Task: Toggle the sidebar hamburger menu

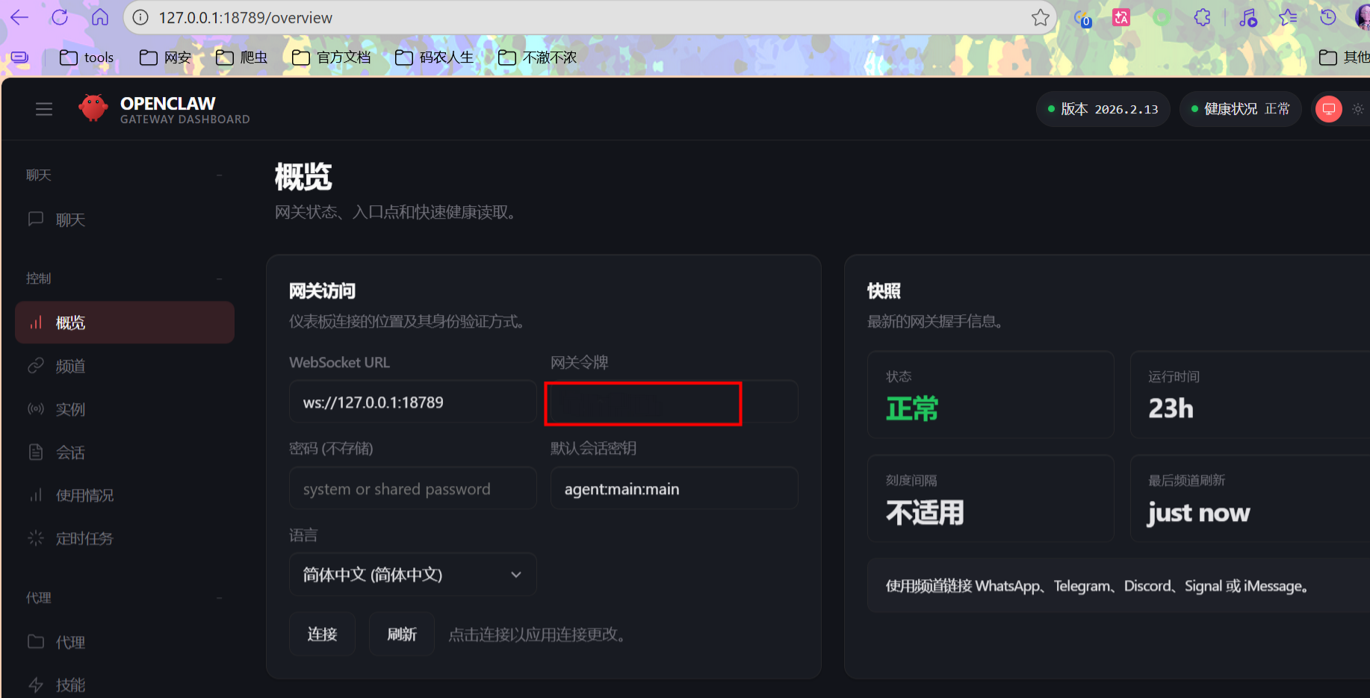Action: point(44,109)
